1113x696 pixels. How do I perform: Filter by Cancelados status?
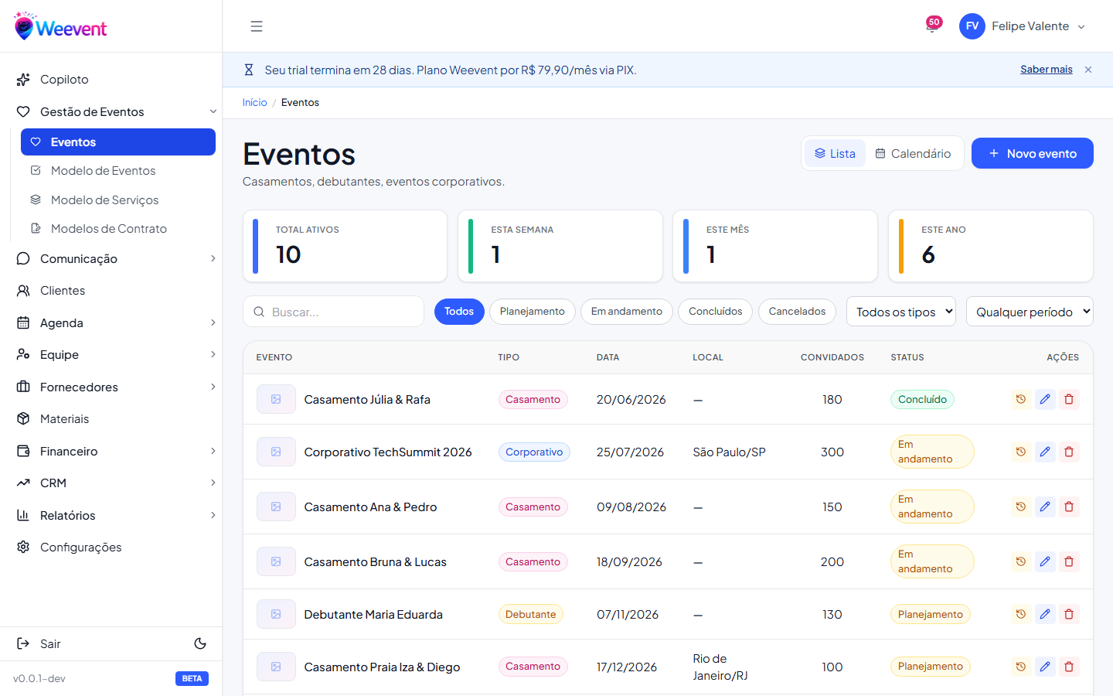pyautogui.click(x=797, y=312)
